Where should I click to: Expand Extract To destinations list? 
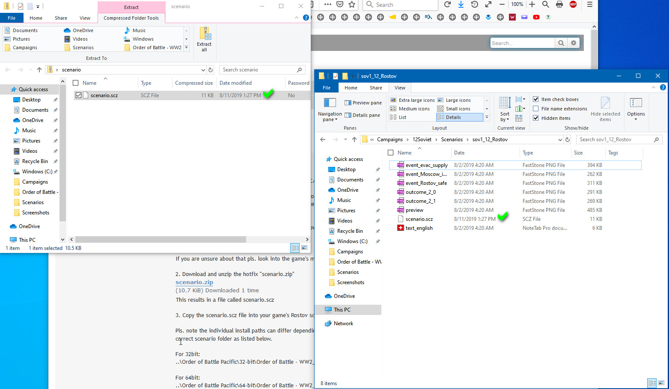coord(186,48)
